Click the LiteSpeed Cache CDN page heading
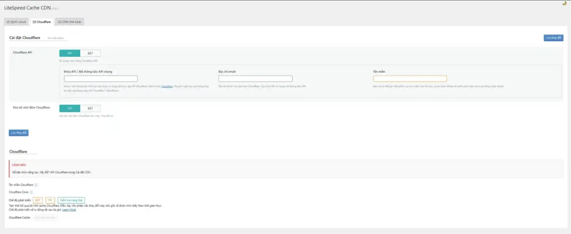 [27, 8]
